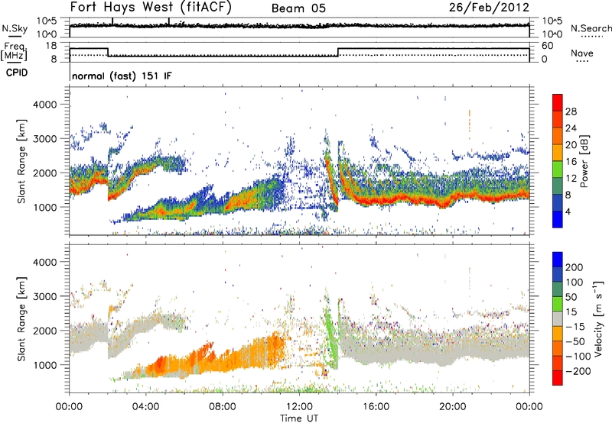Click the '04:00' time tick label

tap(145, 407)
